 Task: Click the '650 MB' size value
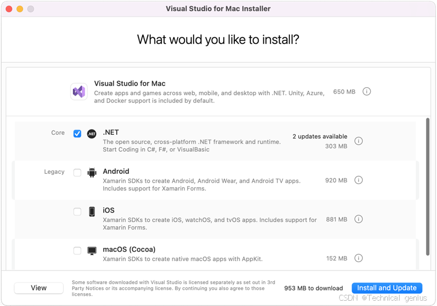coord(344,91)
